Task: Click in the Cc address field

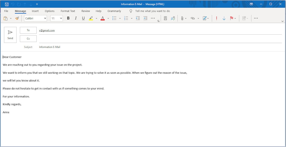Action: click(x=160, y=39)
